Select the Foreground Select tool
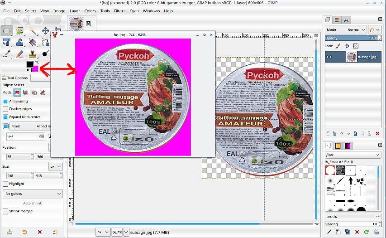The width and height of the screenshot is (386, 238). [x=20, y=31]
